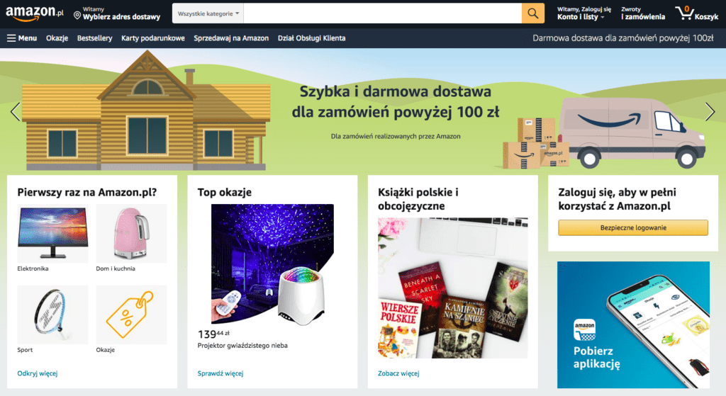The height and width of the screenshot is (396, 726).
Task: Open the hamburger Menu icon
Action: [x=11, y=38]
